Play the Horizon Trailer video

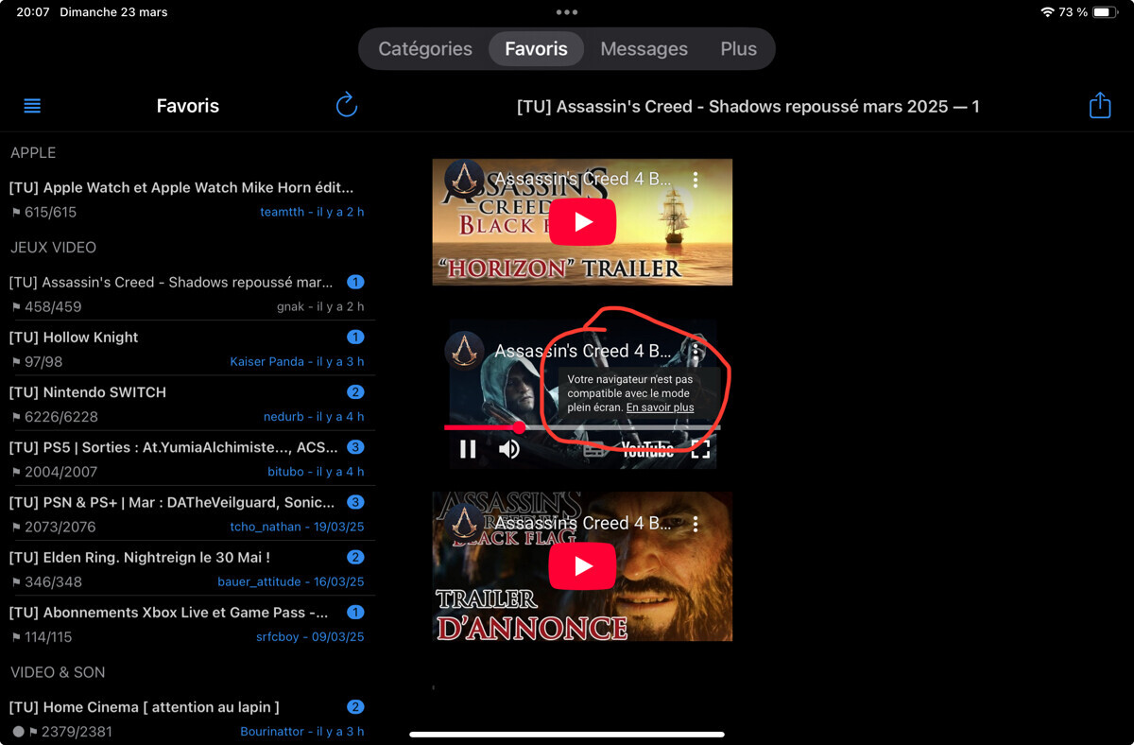pyautogui.click(x=582, y=222)
